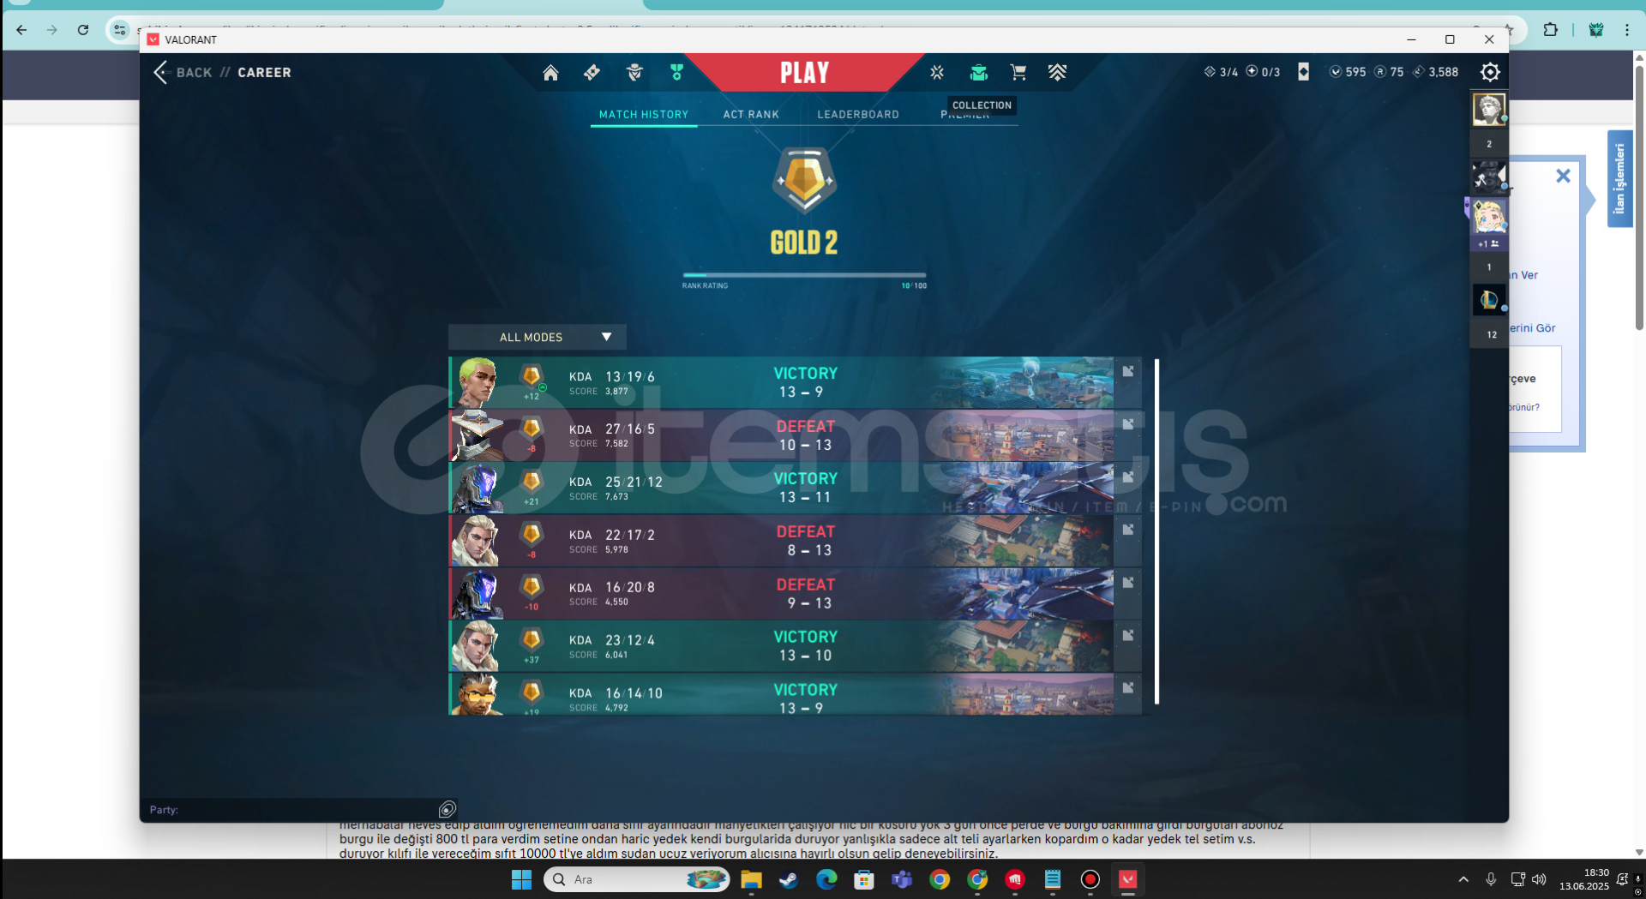Open the Premier chevrons icon
The height and width of the screenshot is (899, 1646).
[x=1057, y=73]
